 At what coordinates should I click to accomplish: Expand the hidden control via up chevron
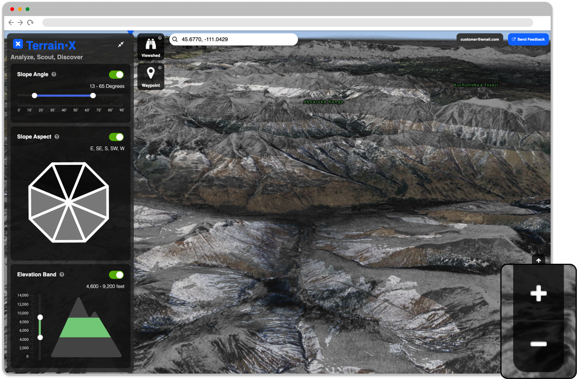pos(538,260)
